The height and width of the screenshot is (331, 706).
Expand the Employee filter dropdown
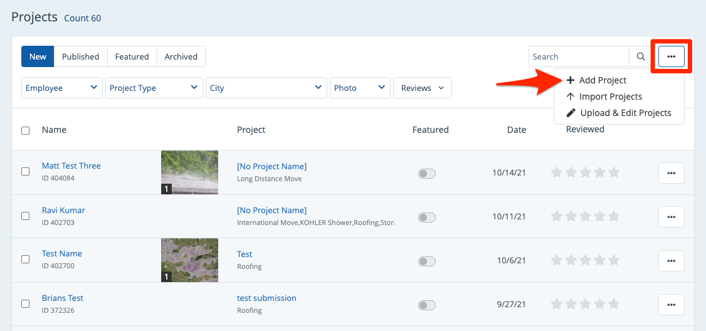62,88
